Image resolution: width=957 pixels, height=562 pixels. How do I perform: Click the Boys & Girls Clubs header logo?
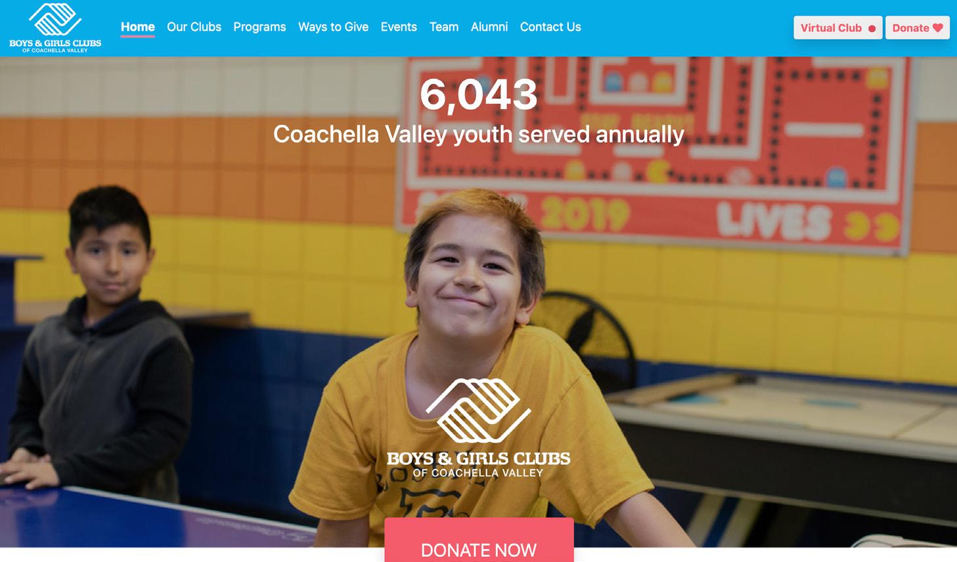(x=55, y=28)
